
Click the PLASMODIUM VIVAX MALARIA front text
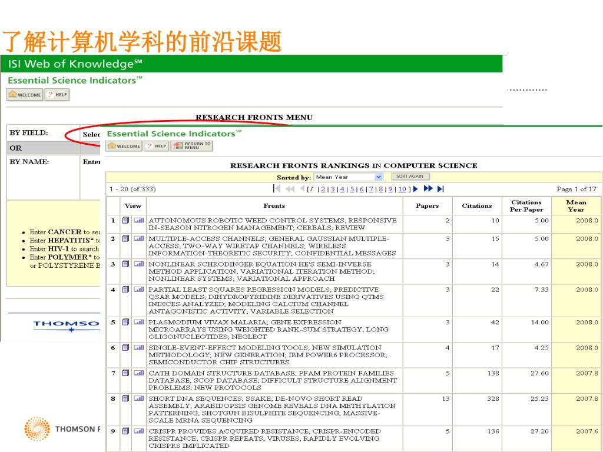269,329
